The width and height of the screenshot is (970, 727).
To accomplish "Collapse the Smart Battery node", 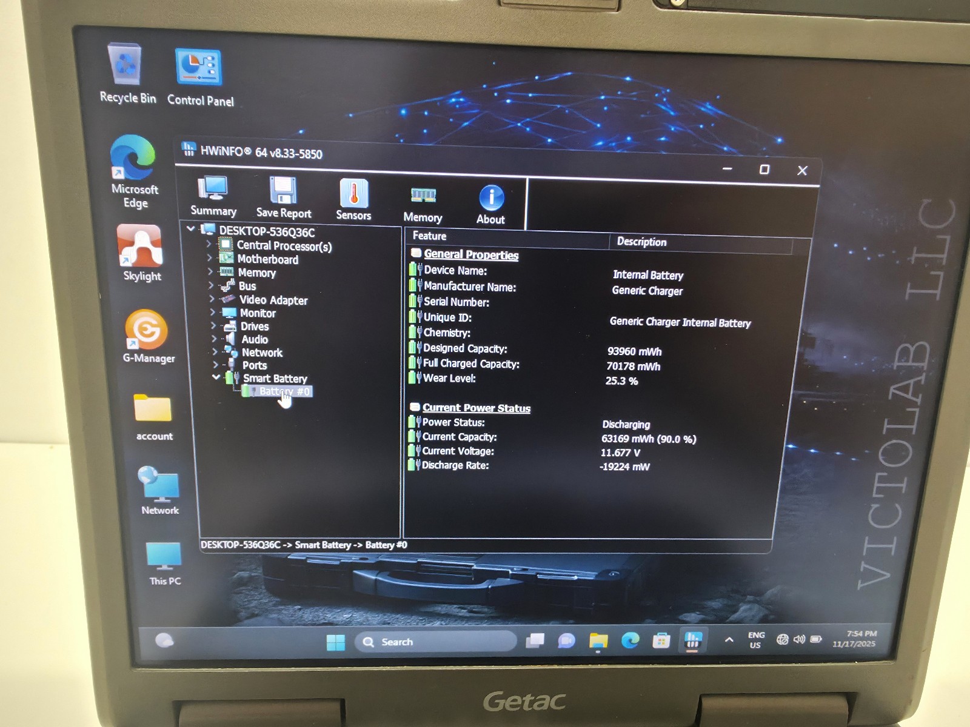I will coord(216,377).
